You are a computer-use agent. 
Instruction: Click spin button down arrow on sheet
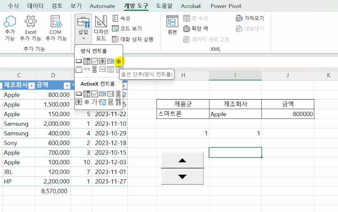coord(182,176)
